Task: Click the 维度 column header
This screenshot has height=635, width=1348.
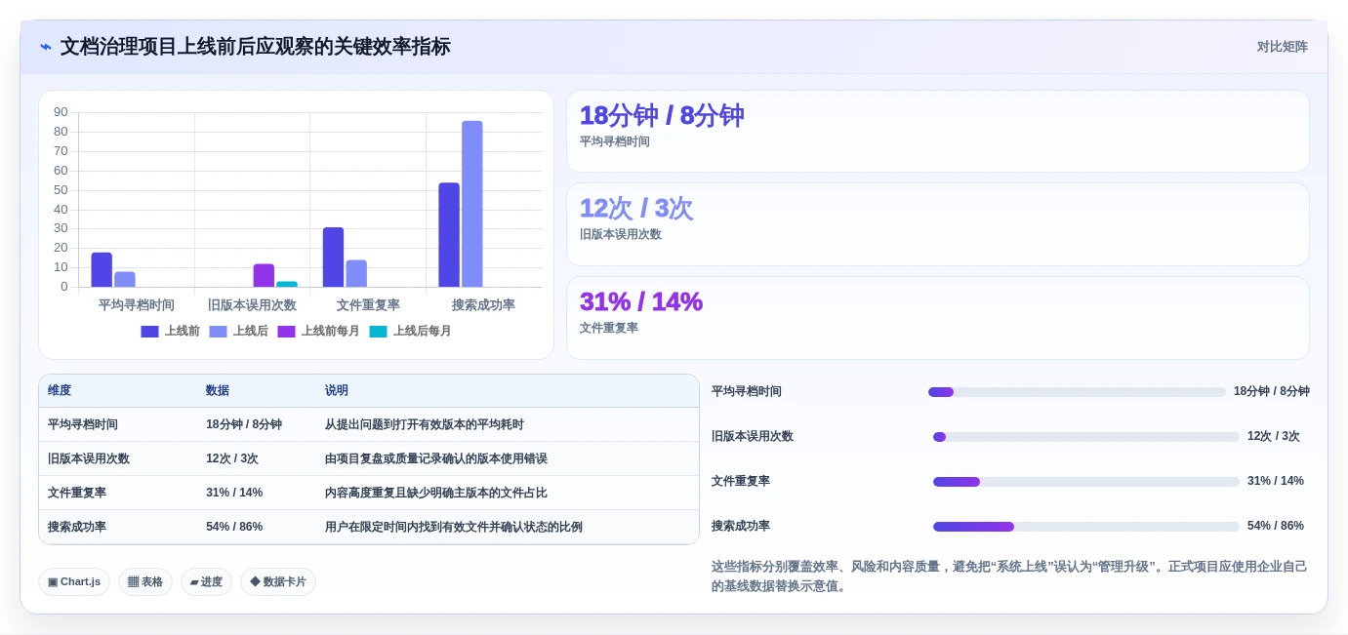Action: point(60,390)
